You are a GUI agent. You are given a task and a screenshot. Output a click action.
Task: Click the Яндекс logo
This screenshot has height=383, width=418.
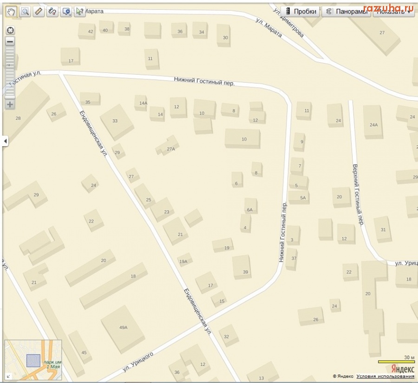click(x=402, y=368)
